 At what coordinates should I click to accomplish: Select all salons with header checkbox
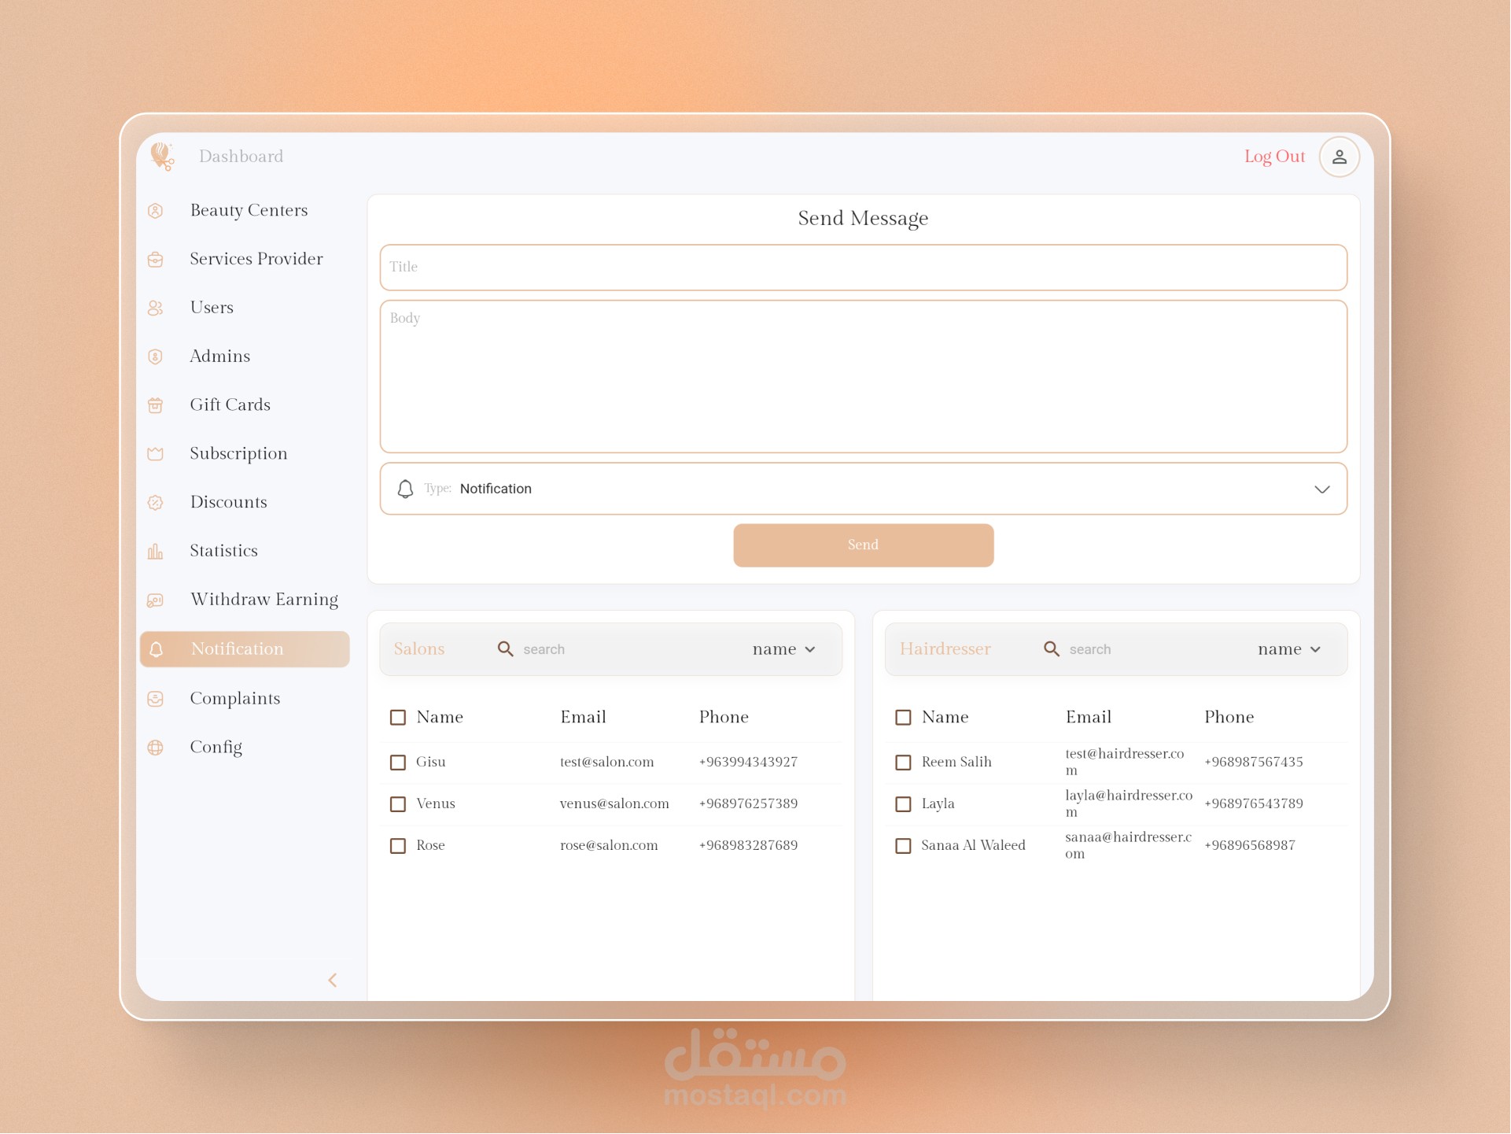point(398,718)
